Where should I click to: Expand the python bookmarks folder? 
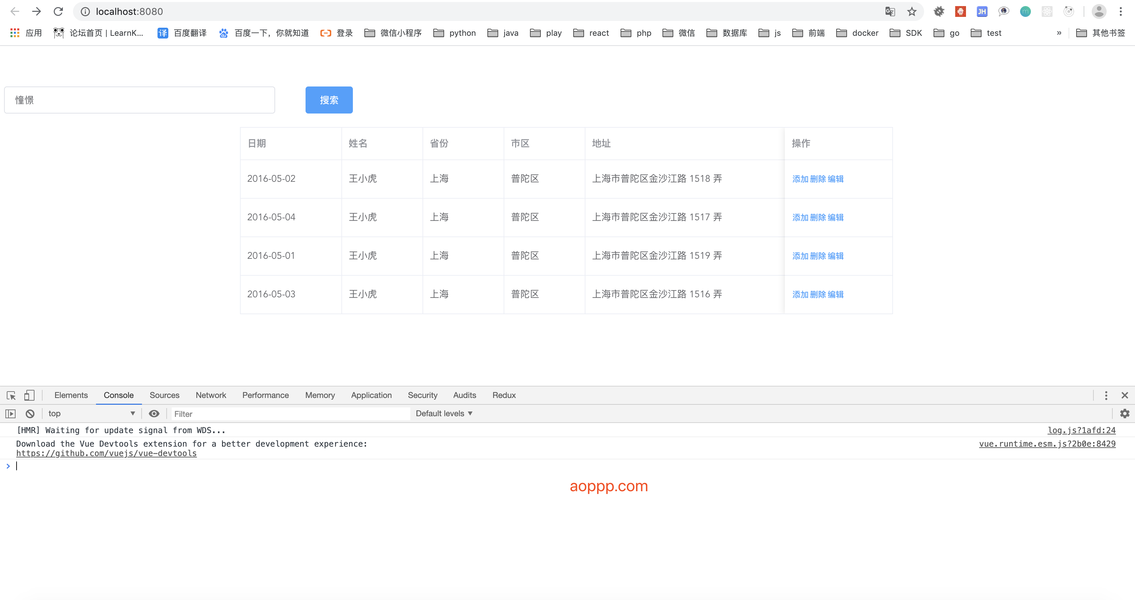click(455, 33)
